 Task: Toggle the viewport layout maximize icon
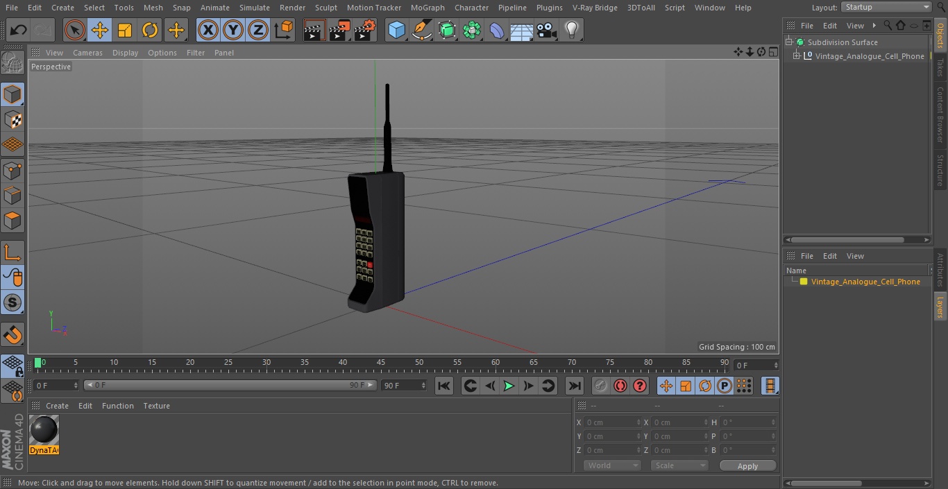[773, 52]
